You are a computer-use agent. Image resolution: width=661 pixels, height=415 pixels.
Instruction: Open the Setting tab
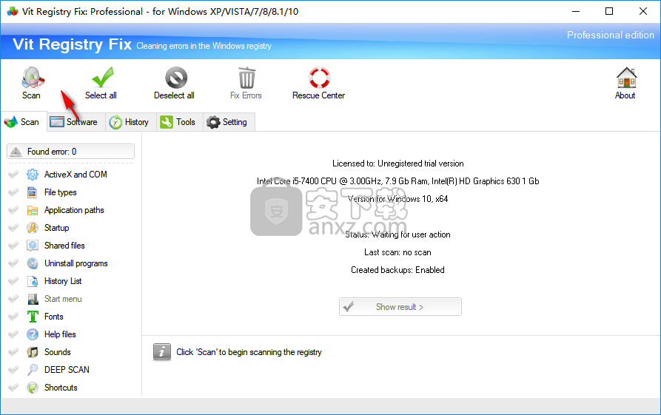[x=229, y=122]
